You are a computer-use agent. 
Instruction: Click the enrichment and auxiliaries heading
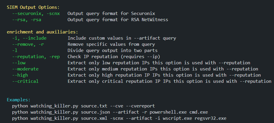click(x=42, y=32)
